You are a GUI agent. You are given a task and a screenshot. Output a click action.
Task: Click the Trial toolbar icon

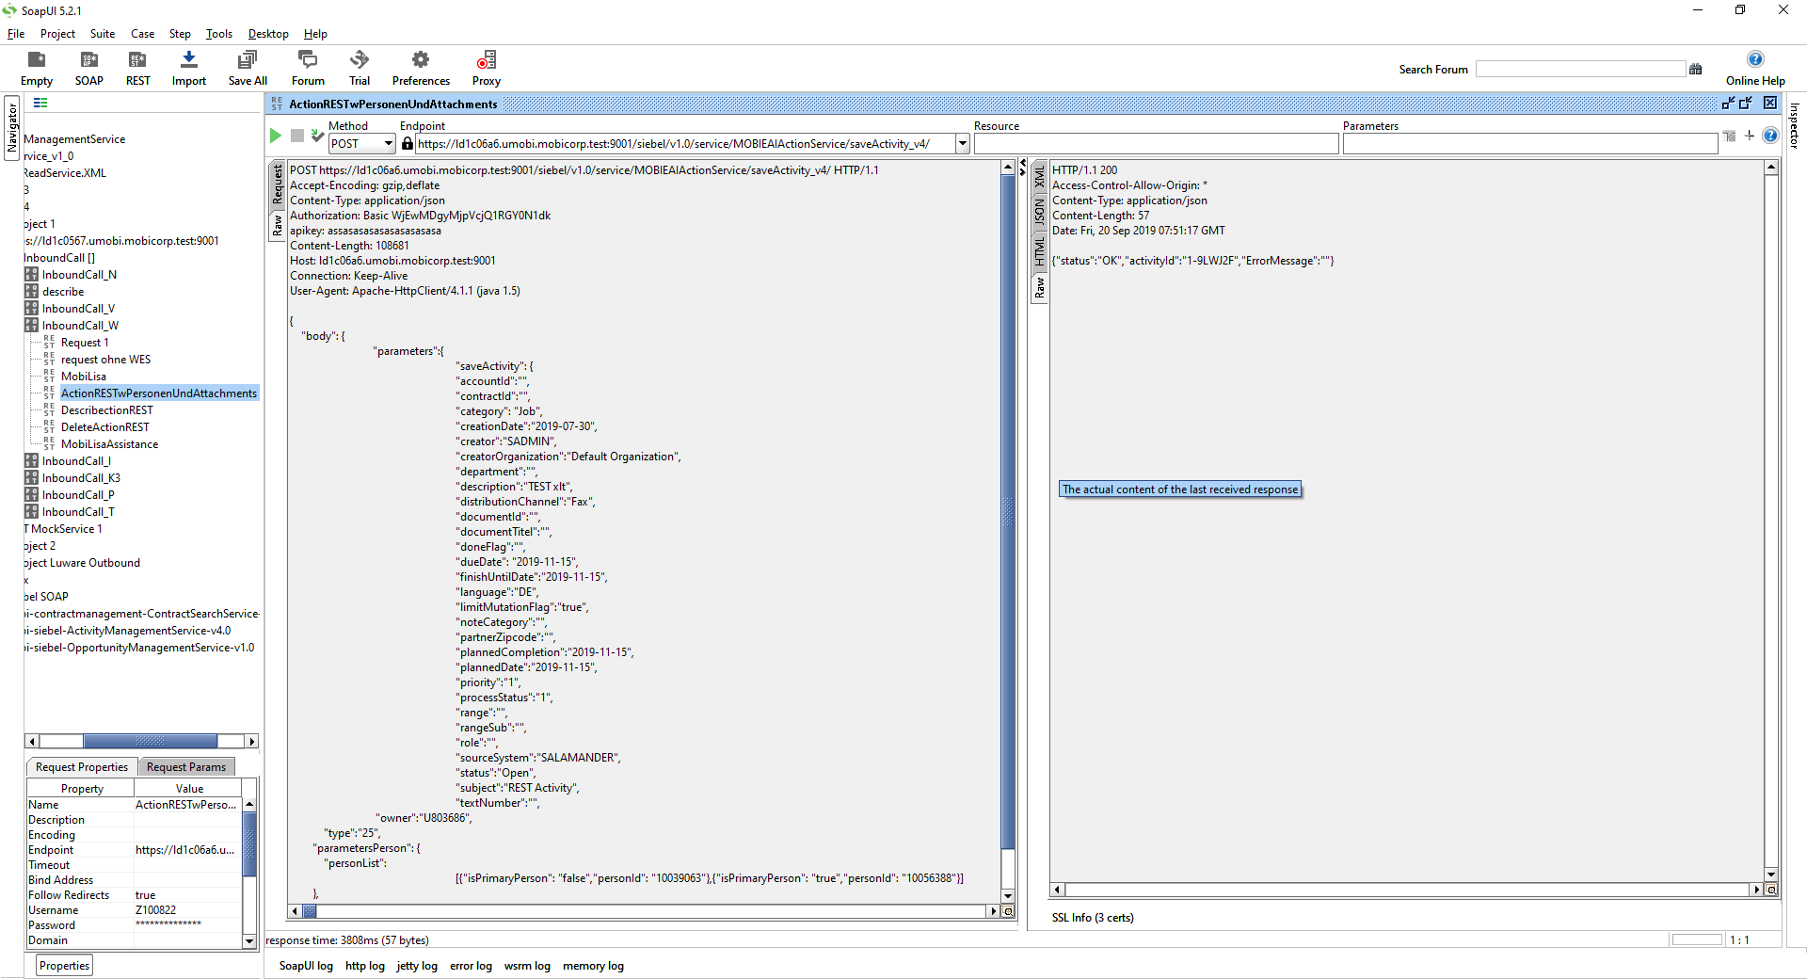coord(360,69)
